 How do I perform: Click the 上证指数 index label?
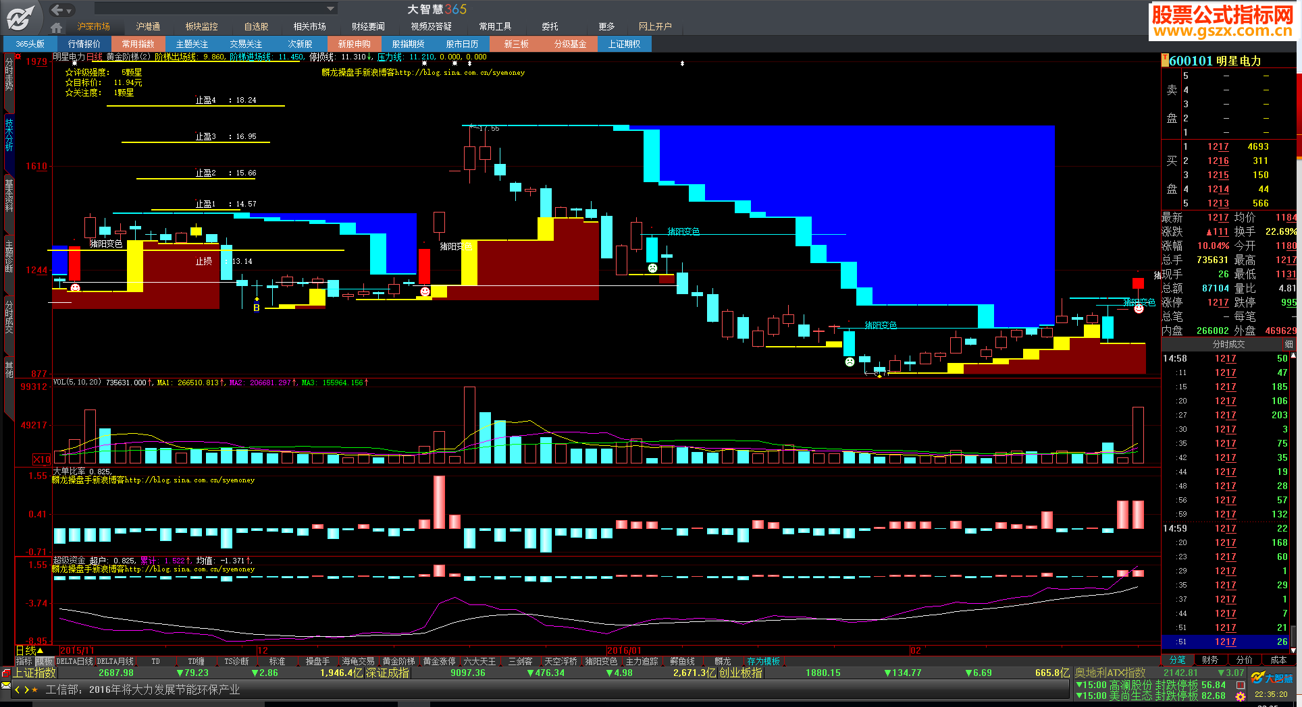point(35,673)
